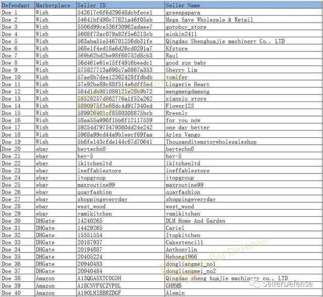Select the seller ID 14240265 cell
The image size is (323, 297).
121,221
